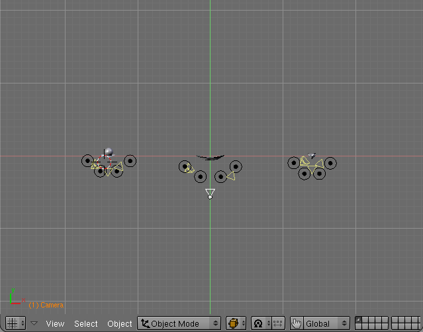The image size is (423, 332).
Task: Select the lower-right lamp of center cluster
Action: click(x=220, y=177)
